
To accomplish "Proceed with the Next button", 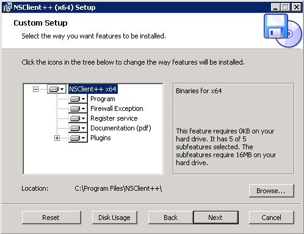I will (215, 218).
